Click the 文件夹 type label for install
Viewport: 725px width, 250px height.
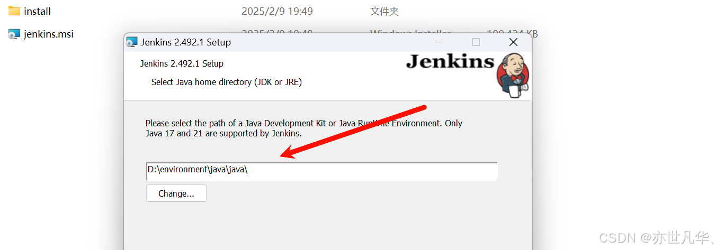coord(384,11)
